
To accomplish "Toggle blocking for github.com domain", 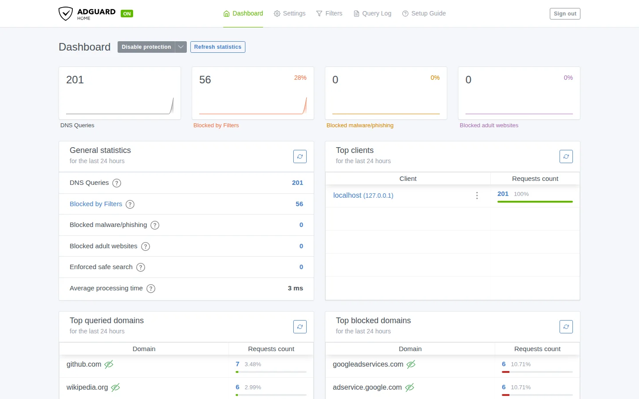I will (109, 364).
